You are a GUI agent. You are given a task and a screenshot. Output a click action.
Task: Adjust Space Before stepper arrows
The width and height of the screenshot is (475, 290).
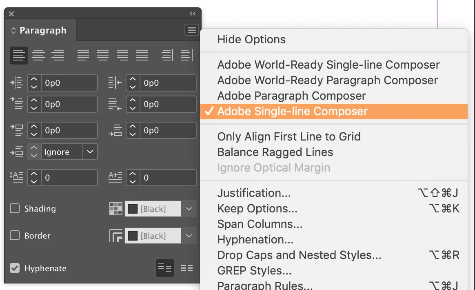[x=34, y=130]
